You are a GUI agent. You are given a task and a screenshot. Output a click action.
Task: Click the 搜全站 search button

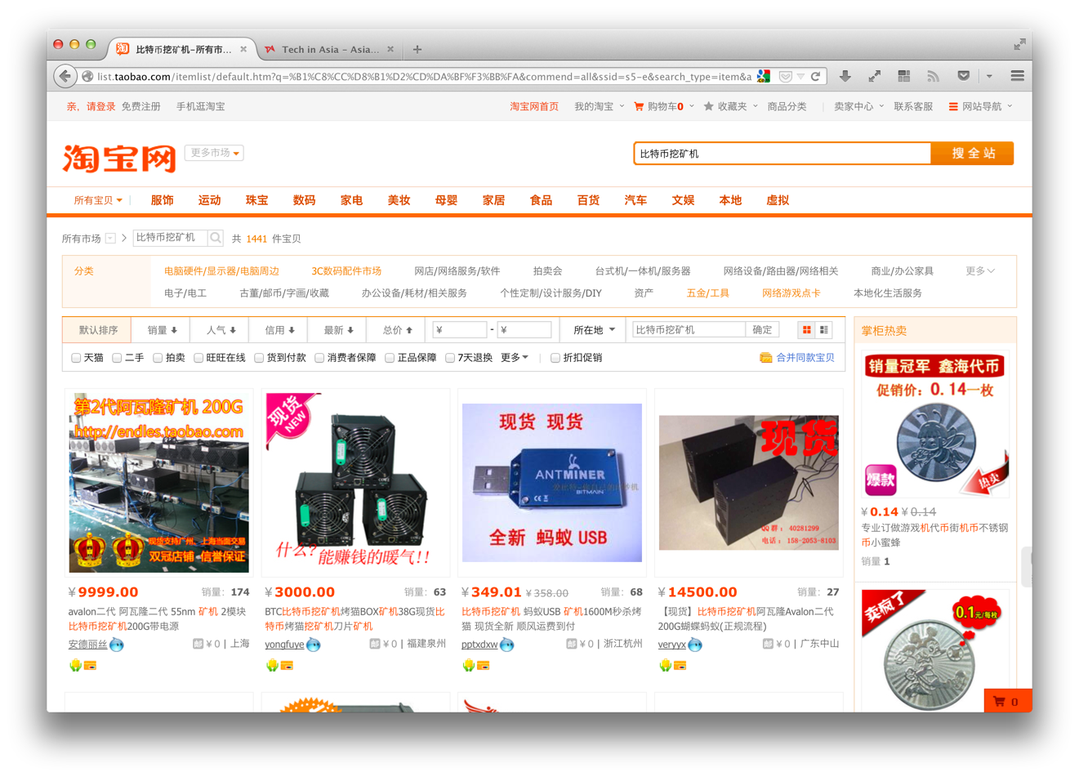point(972,154)
